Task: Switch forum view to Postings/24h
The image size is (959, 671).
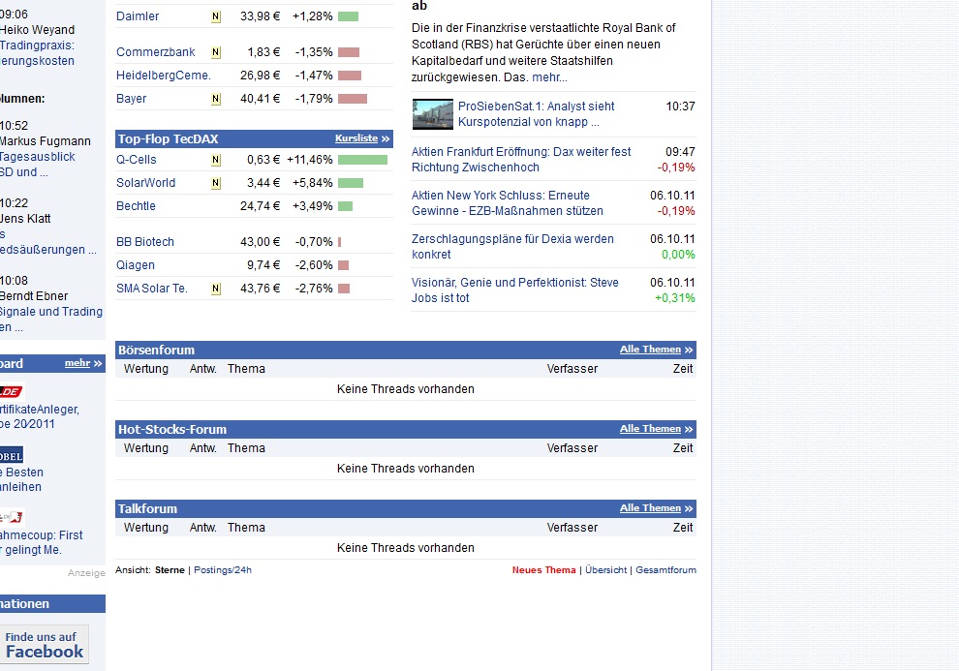Action: (223, 570)
